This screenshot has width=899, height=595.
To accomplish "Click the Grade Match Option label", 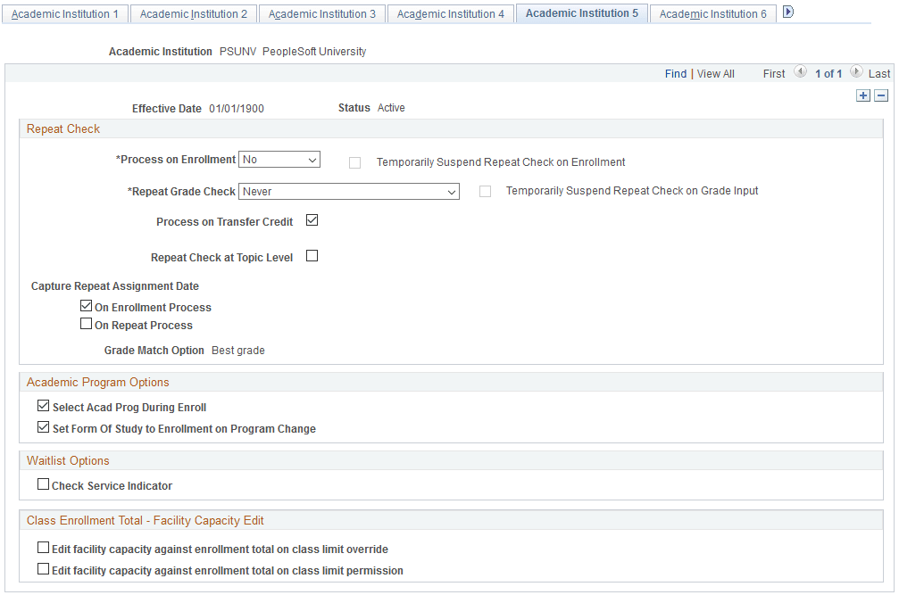I will (154, 351).
